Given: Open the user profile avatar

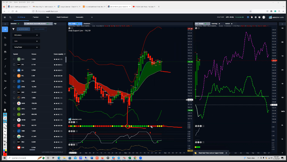Looking at the screenshot, I should click(x=264, y=17).
